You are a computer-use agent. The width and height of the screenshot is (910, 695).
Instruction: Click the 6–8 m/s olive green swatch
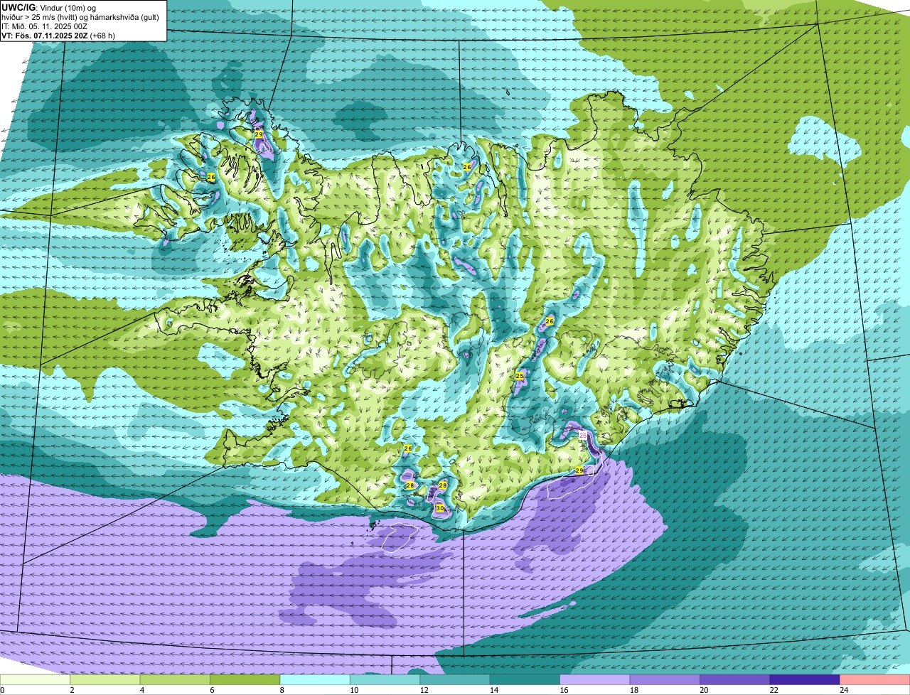(246, 680)
